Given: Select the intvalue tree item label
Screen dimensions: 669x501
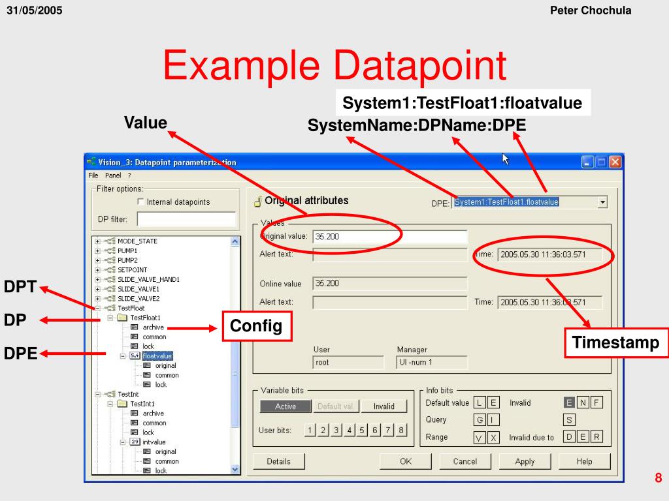Looking at the screenshot, I should pyautogui.click(x=154, y=442).
